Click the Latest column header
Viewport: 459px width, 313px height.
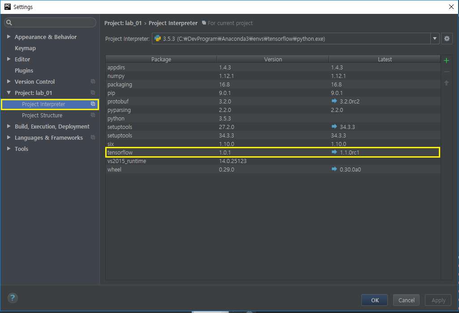(385, 59)
